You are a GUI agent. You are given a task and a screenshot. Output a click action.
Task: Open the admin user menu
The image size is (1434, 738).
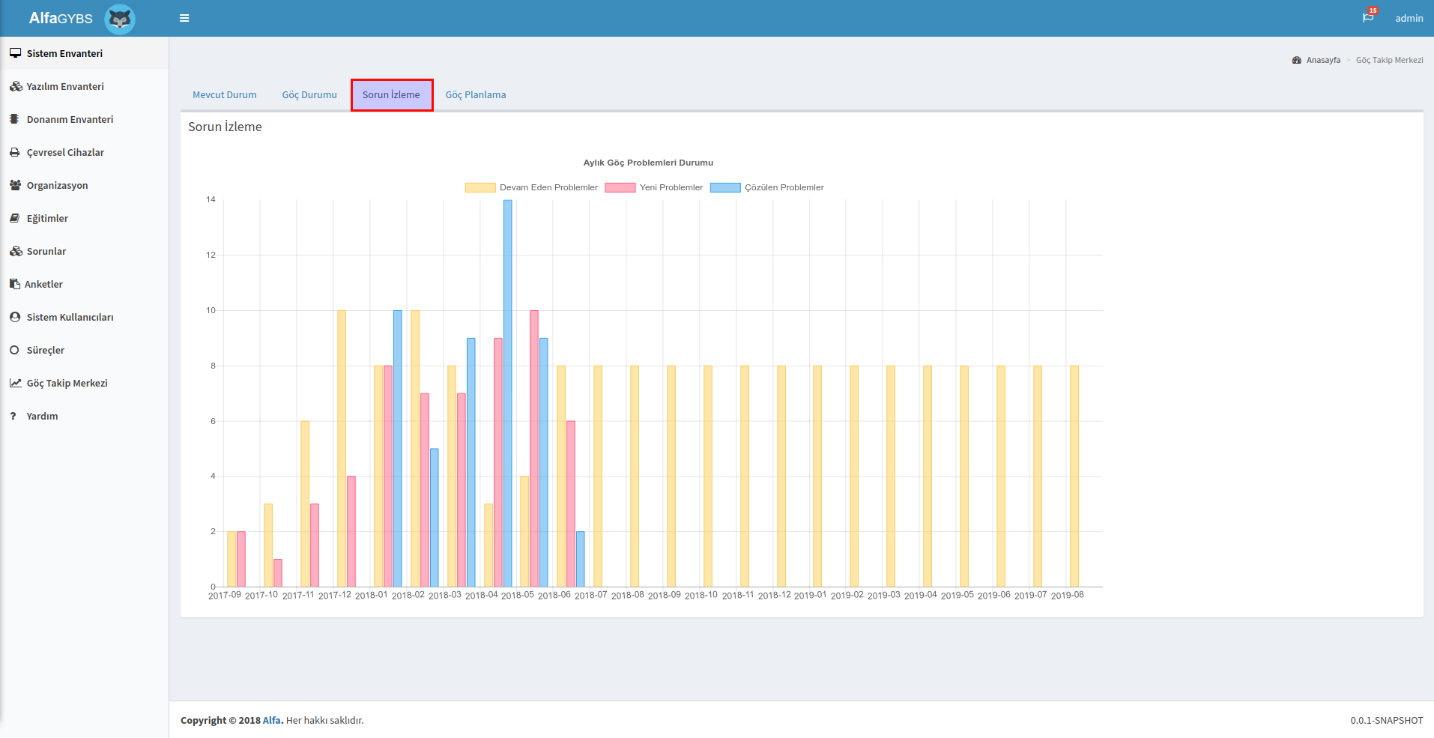point(1409,18)
